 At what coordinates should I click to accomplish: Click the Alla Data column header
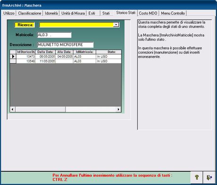[64, 52]
